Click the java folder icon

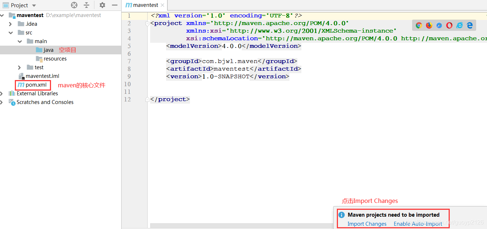pyautogui.click(x=39, y=50)
